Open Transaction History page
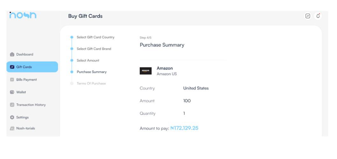The width and height of the screenshot is (337, 159). (x=31, y=105)
